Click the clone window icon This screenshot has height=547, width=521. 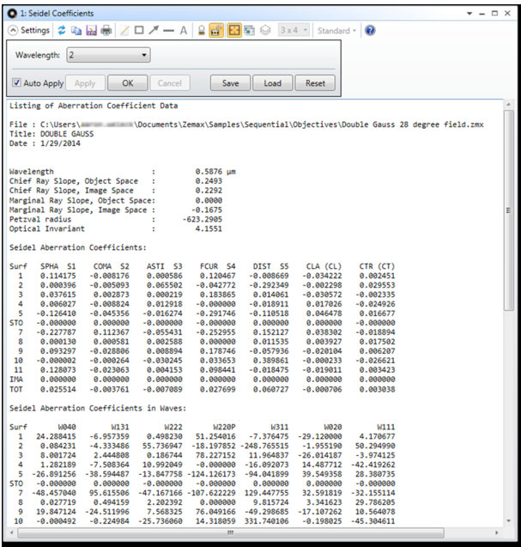(x=249, y=31)
